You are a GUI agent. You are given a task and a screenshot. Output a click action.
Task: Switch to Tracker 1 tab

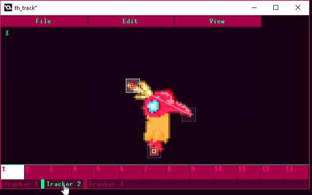tap(21, 184)
